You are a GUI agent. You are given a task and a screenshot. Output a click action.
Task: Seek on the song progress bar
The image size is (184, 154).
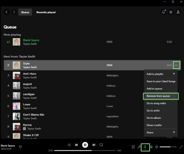pos(85,150)
